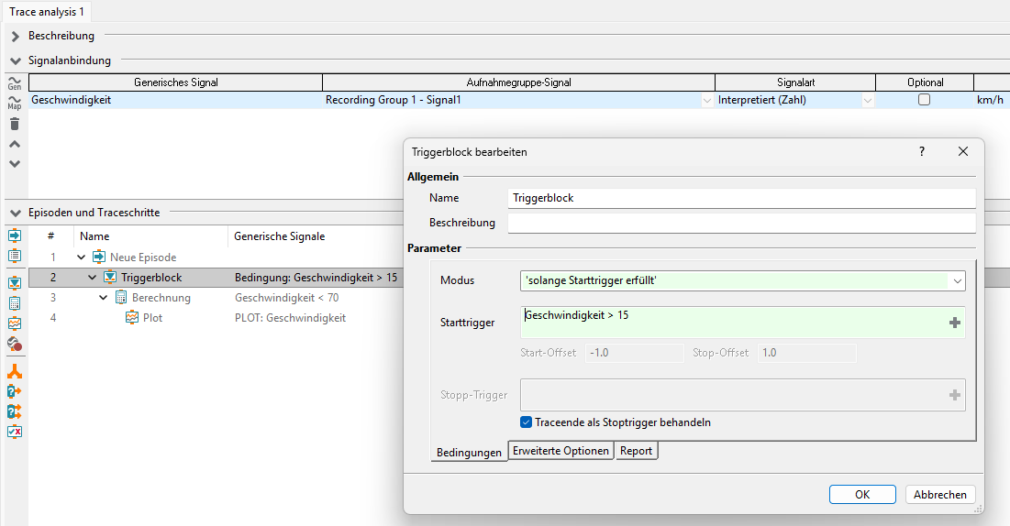Delete signal using the trash icon
The image size is (1010, 526).
pos(15,124)
